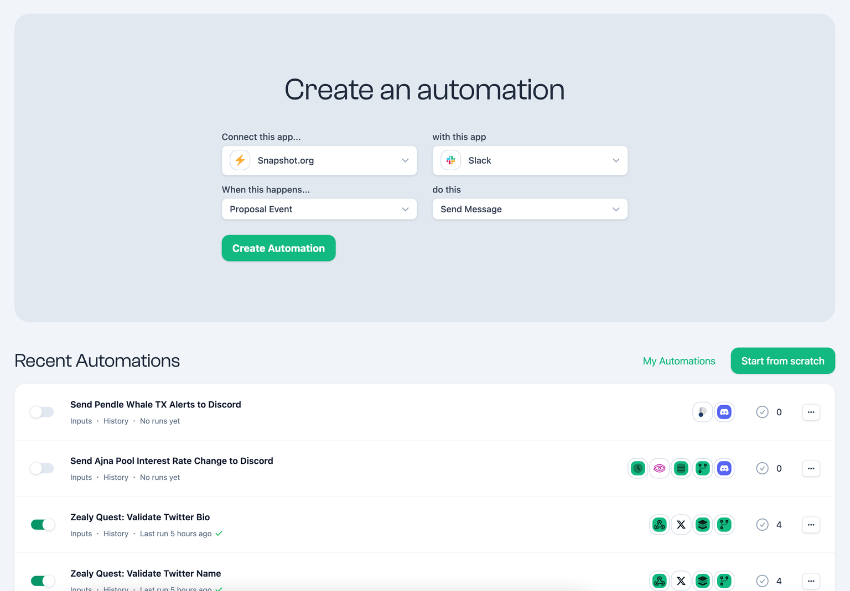
Task: Click webhook icon in Validate Twitter Bio row
Action: pos(660,525)
